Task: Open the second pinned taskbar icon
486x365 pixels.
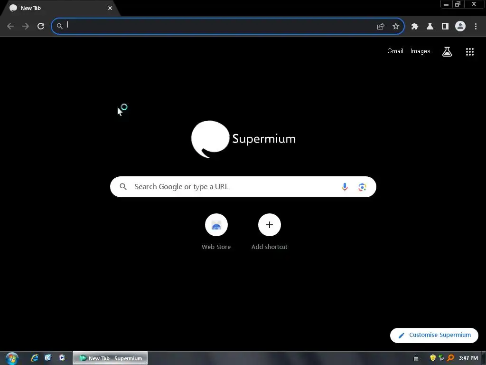Action: pos(48,358)
